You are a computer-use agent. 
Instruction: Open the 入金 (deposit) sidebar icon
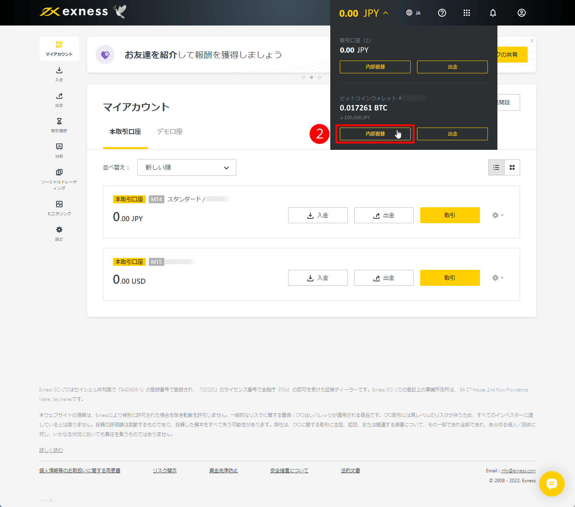59,74
